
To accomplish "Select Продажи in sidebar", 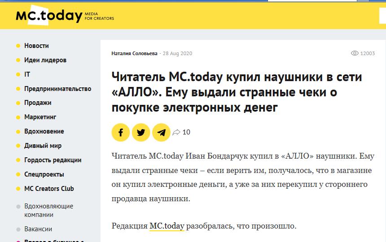I will pyautogui.click(x=38, y=103).
